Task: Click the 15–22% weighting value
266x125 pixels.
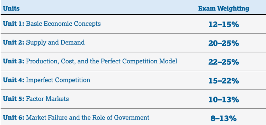Action: click(x=224, y=81)
